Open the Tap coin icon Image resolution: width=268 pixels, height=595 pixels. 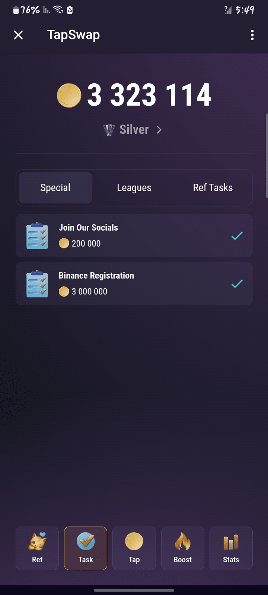point(134,541)
